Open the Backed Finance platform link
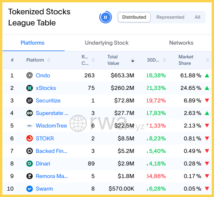The image size is (214, 197). pos(52,151)
